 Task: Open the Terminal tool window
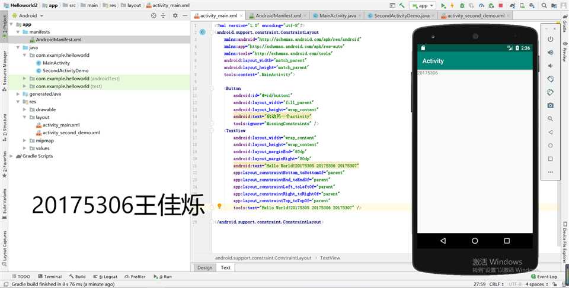[50, 276]
